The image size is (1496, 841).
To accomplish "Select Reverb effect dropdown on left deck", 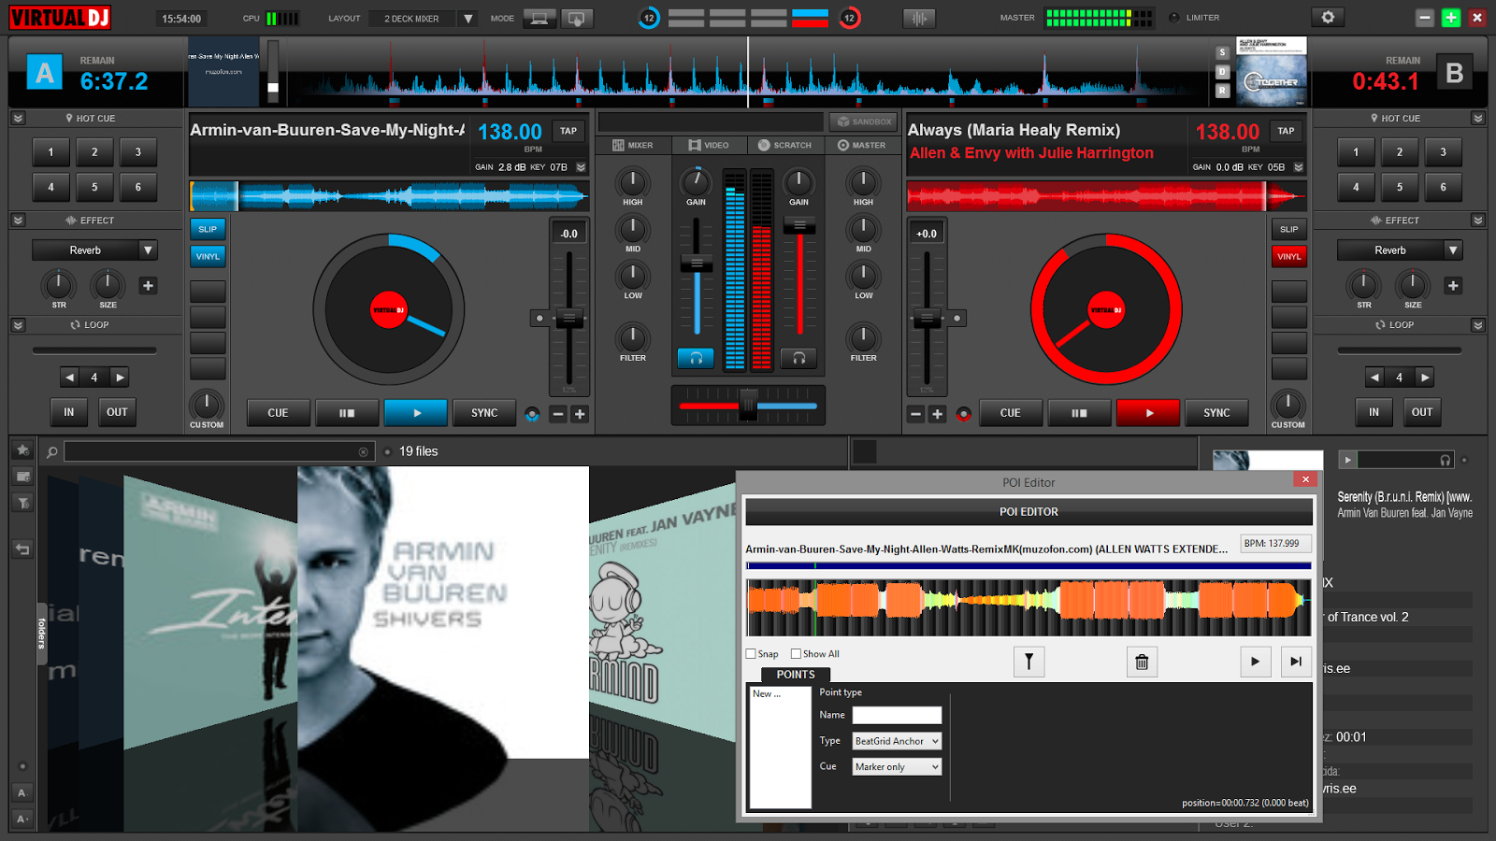I will point(93,249).
